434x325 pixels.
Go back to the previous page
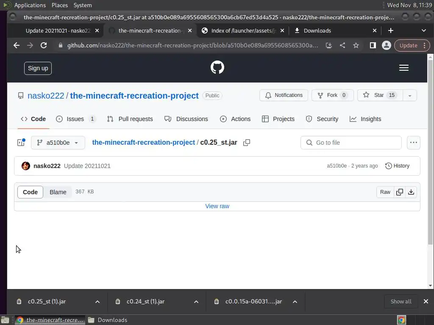[17, 45]
